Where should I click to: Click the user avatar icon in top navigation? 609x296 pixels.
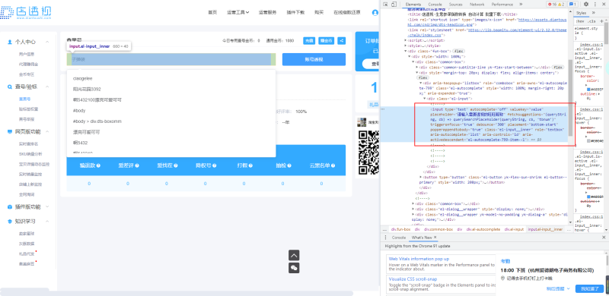tap(375, 12)
